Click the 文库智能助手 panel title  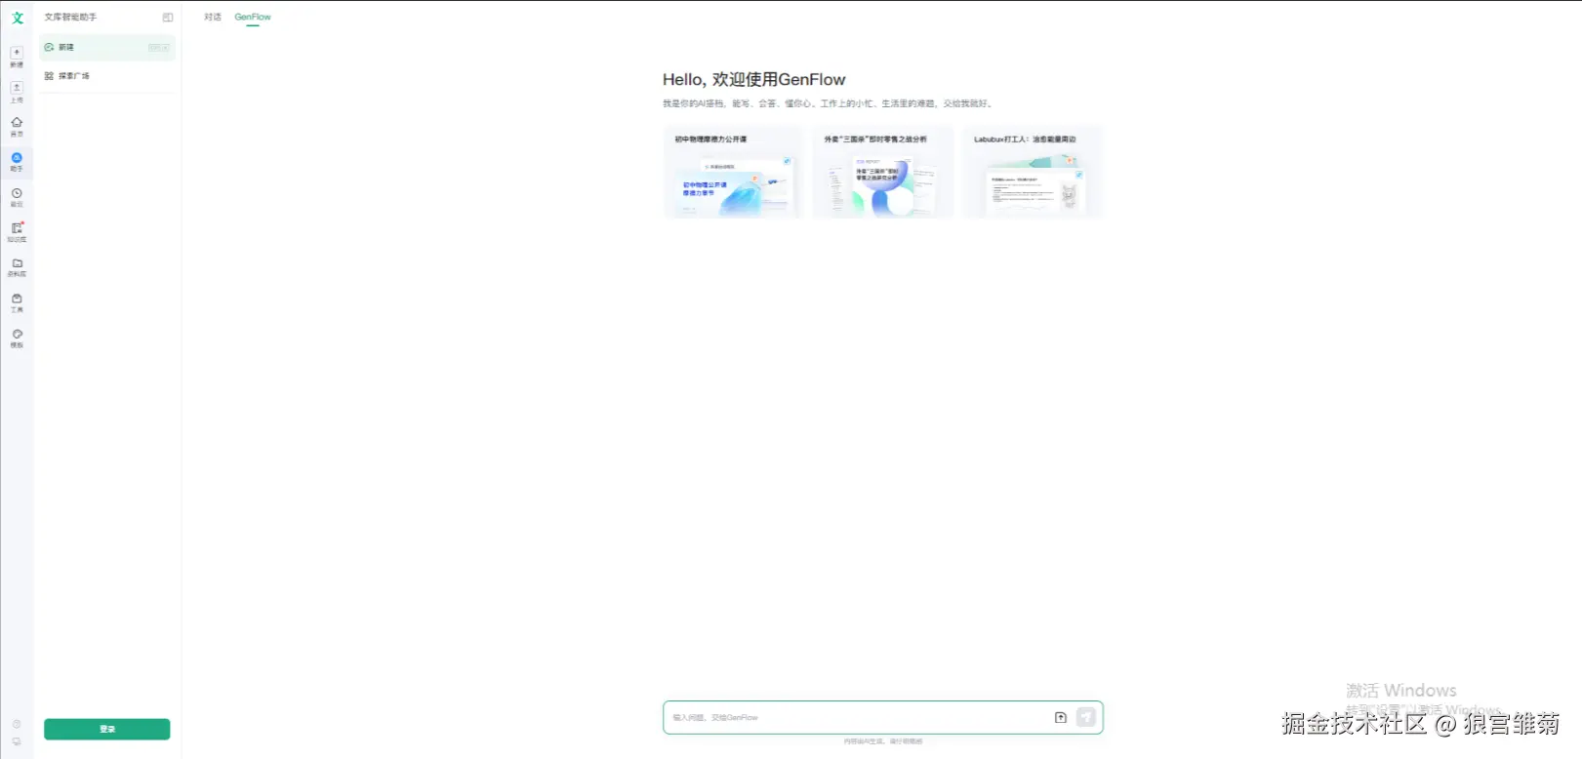(70, 18)
